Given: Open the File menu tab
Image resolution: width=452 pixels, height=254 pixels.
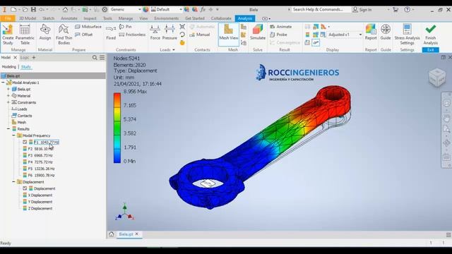Looking at the screenshot, I should [8, 18].
